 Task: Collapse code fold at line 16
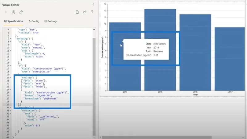[x=10, y=65]
